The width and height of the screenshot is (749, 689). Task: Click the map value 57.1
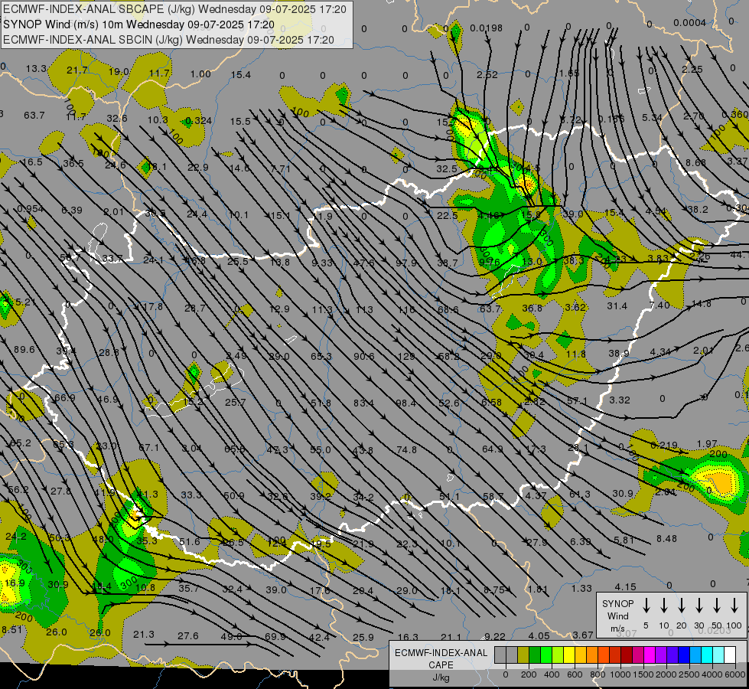tap(577, 400)
